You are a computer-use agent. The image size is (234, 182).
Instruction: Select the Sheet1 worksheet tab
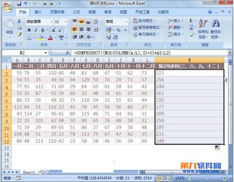(x=29, y=172)
